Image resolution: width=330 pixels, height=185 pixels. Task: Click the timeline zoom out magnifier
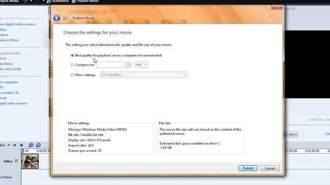[x=38, y=145]
